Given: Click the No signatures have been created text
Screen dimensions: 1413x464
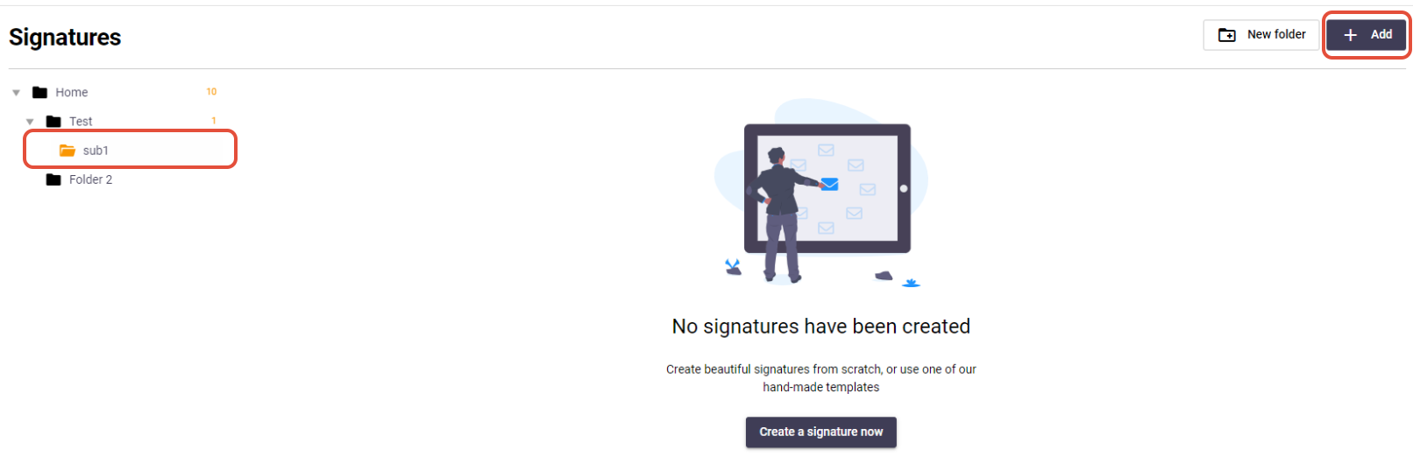Looking at the screenshot, I should coord(821,327).
